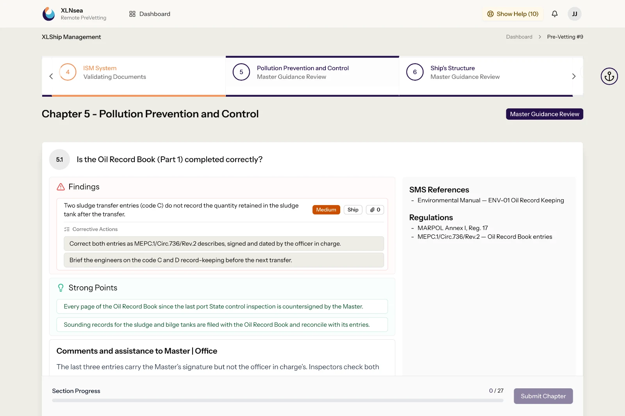Click the MARPOL Annex I, Reg. 17 regulation

pyautogui.click(x=453, y=228)
